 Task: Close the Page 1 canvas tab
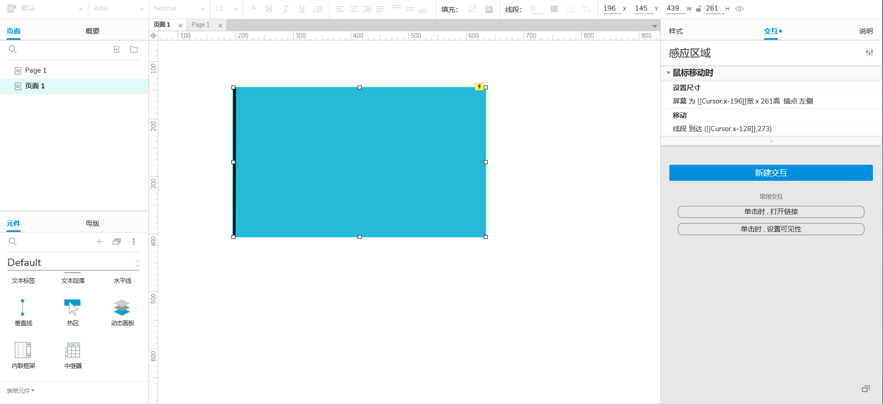coord(220,25)
